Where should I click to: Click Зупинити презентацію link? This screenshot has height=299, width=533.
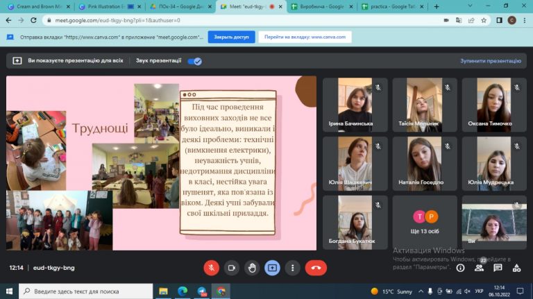(x=491, y=61)
